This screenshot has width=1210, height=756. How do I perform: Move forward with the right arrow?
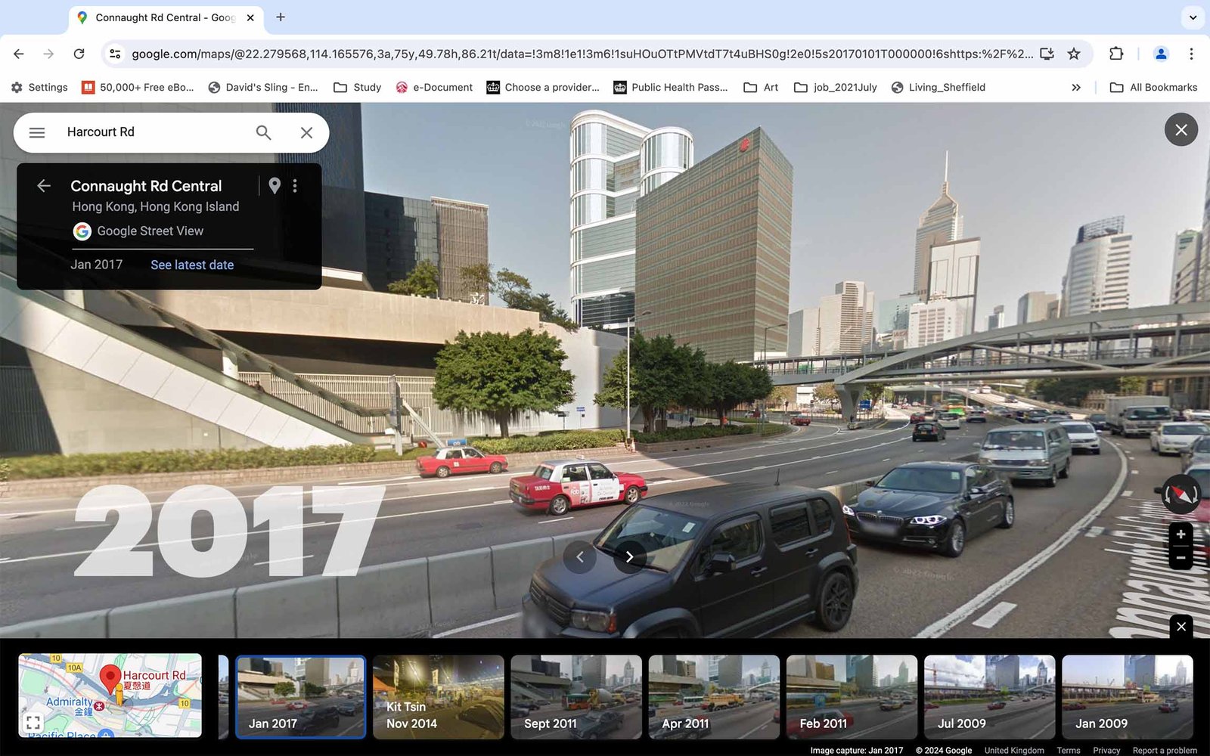tap(629, 557)
